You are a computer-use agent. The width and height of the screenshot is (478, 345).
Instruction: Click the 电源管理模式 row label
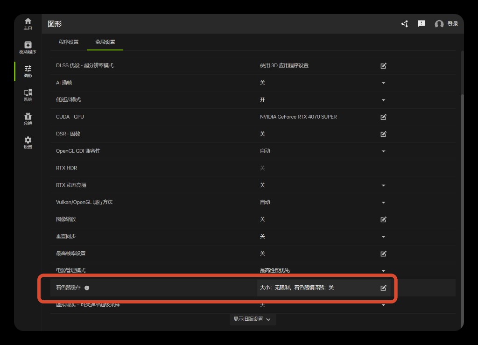tap(71, 270)
